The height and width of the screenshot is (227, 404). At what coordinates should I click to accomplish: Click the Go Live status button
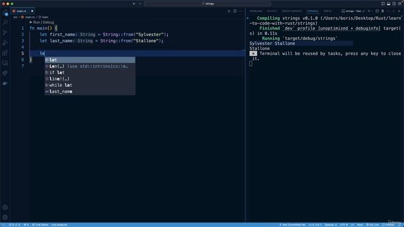coord(372,224)
